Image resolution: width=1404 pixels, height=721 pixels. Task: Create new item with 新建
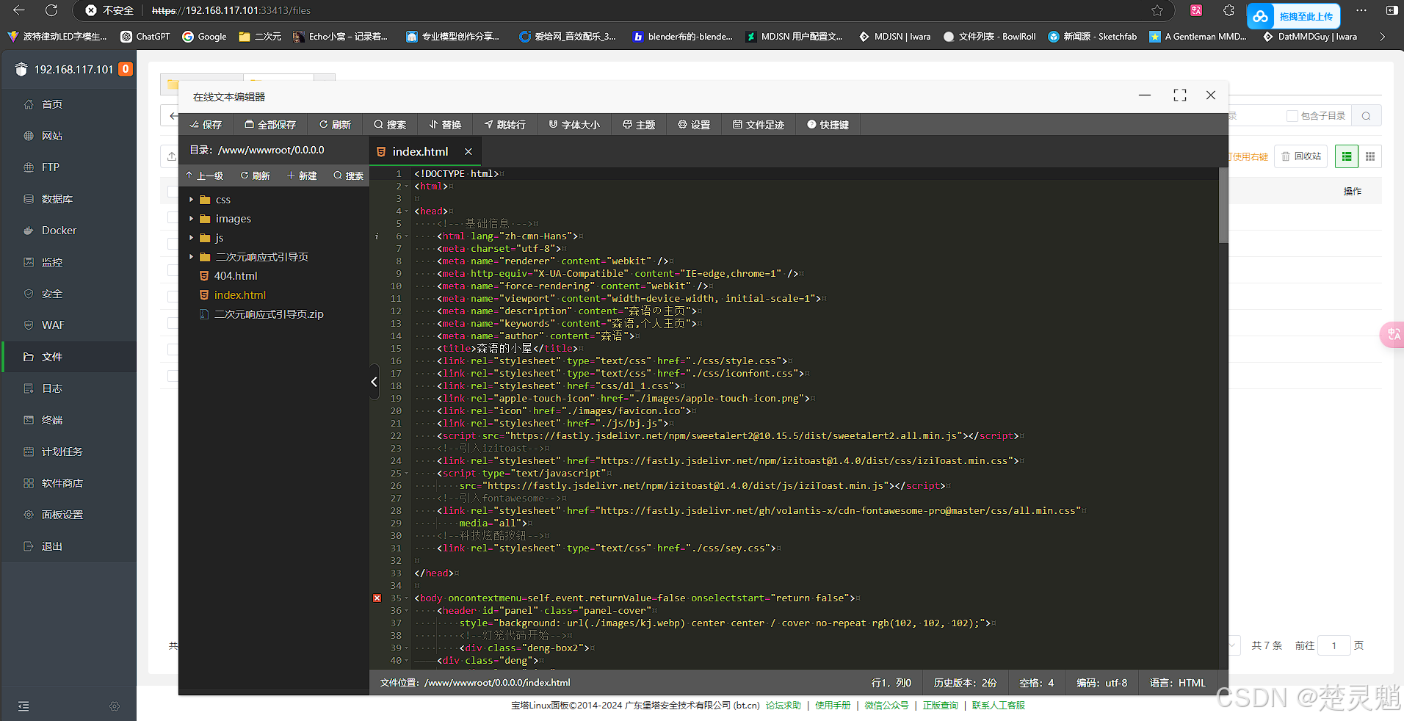coord(302,175)
